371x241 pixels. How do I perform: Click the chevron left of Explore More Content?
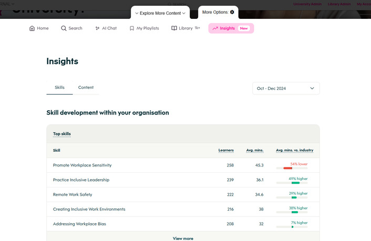point(137,13)
